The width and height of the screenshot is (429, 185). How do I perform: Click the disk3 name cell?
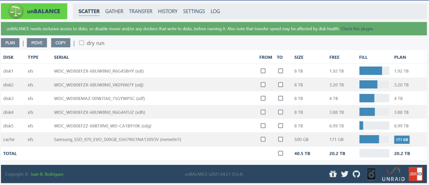[x=9, y=99]
